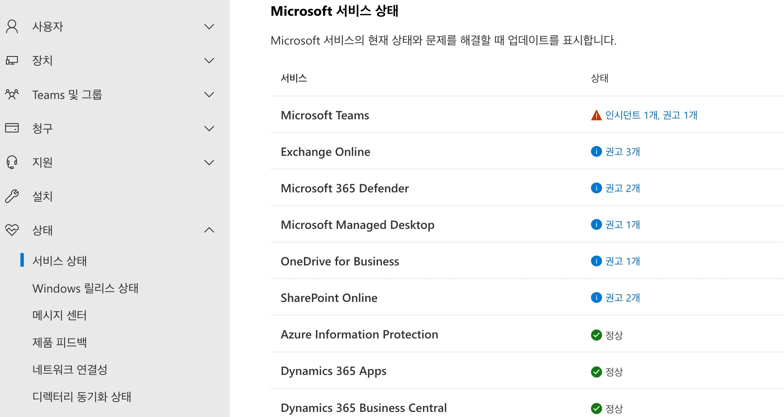Click the Microsoft 365 Defender service name
784x417 pixels.
345,188
